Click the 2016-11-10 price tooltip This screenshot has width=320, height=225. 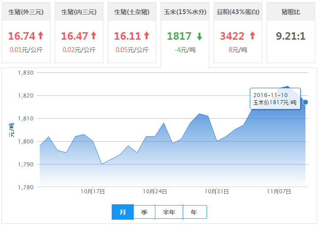pos(275,98)
